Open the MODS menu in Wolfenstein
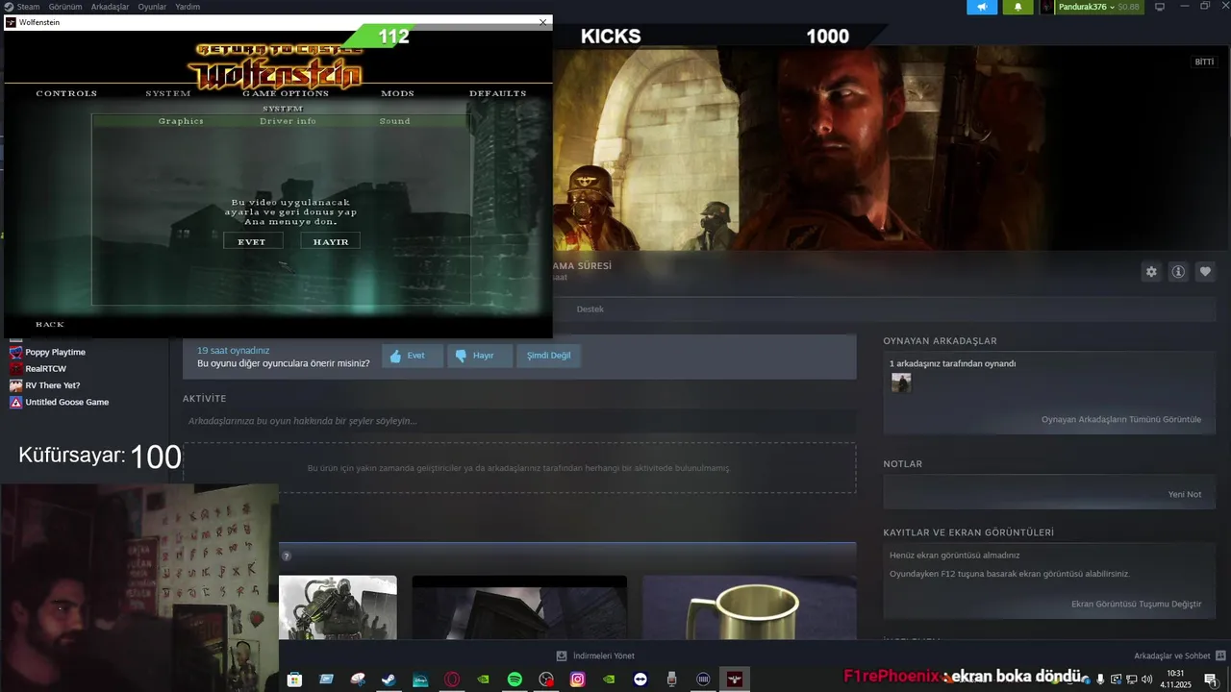1231x692 pixels. (397, 93)
